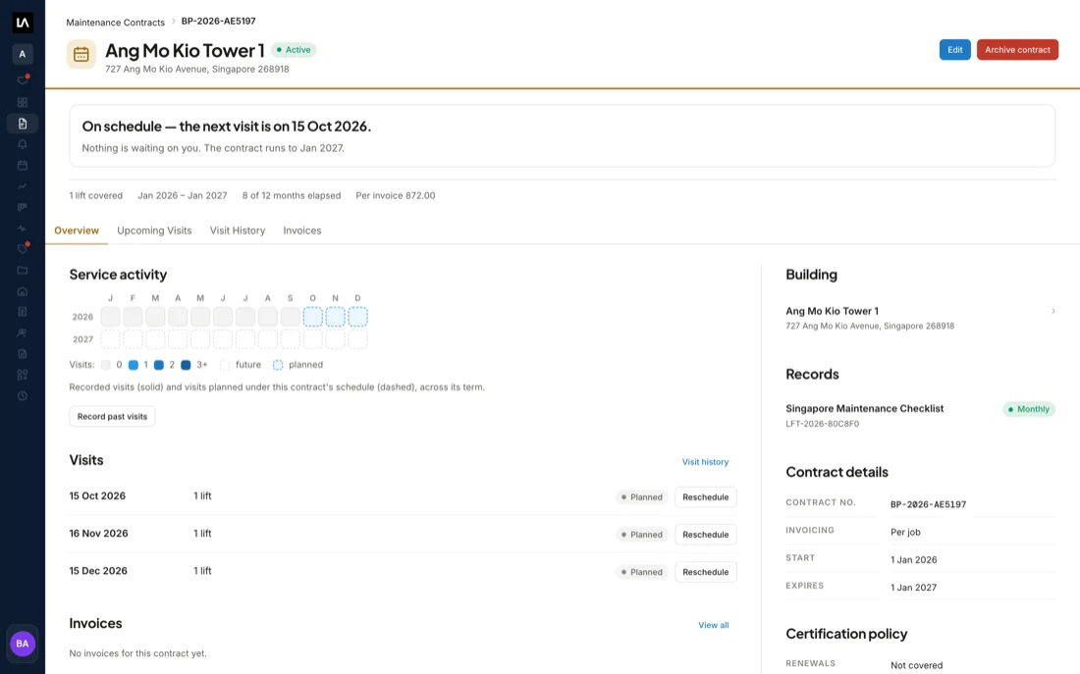Click the Record past visits button
This screenshot has height=674, width=1080.
(x=112, y=417)
